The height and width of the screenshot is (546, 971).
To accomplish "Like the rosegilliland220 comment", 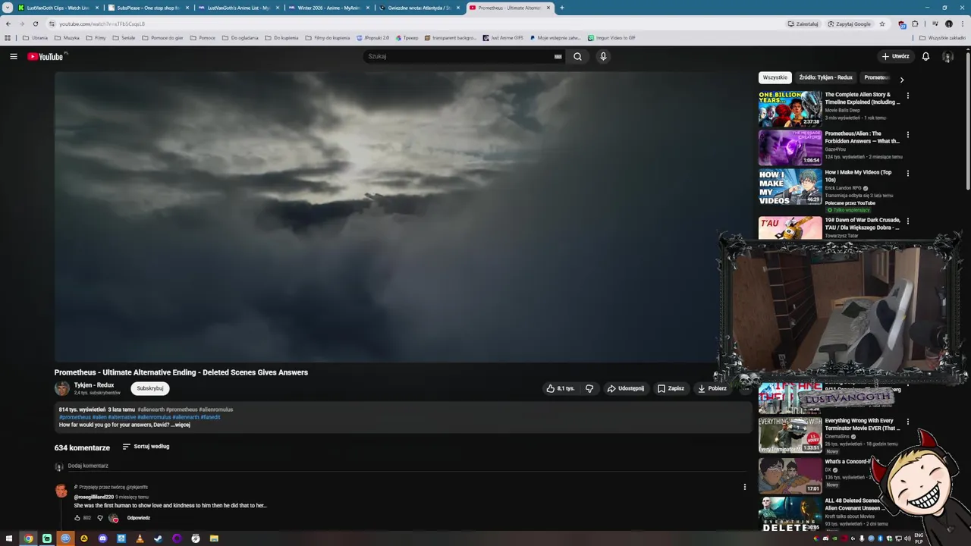I will tap(77, 518).
